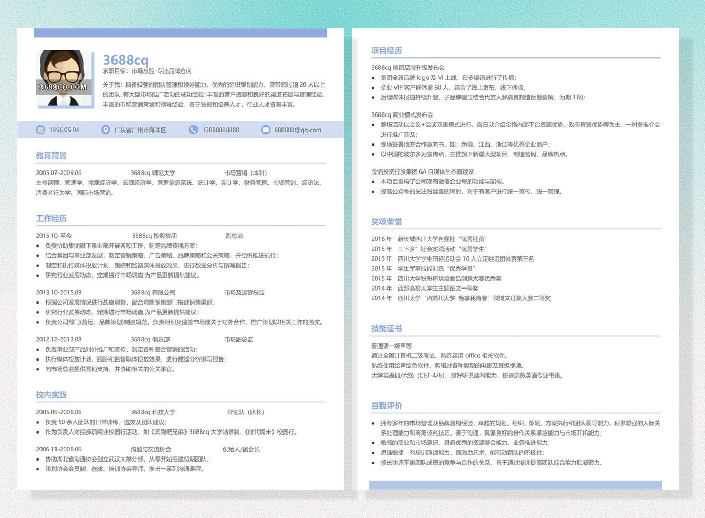
Task: Click the email envelope icon
Action: click(x=265, y=130)
